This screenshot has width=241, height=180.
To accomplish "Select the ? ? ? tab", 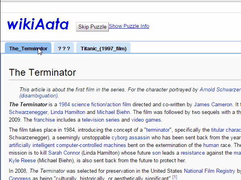I will [64, 48].
